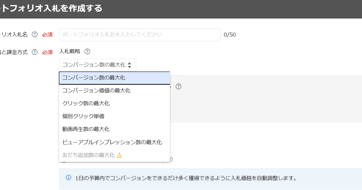Click the auto-adjust bidding notice text
The width and height of the screenshot is (362, 190).
(x=186, y=178)
